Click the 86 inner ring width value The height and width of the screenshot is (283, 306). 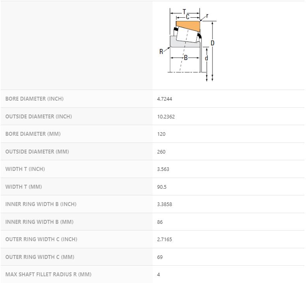point(160,222)
